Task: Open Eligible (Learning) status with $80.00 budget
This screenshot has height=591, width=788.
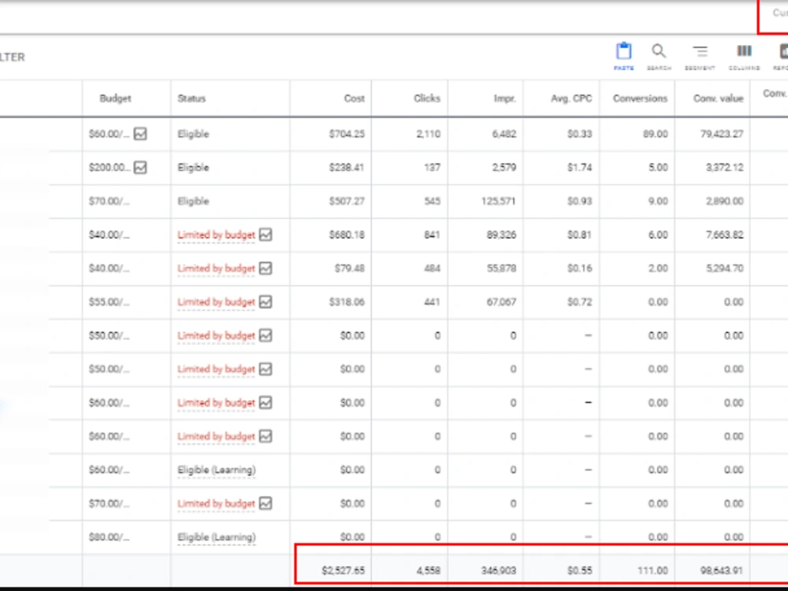Action: pyautogui.click(x=217, y=537)
